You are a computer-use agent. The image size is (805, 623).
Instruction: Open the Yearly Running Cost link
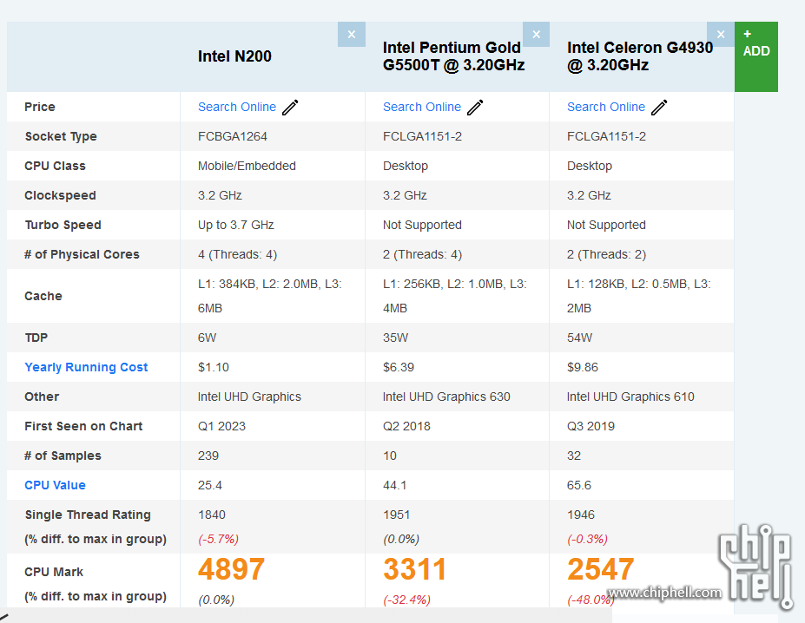(x=86, y=367)
